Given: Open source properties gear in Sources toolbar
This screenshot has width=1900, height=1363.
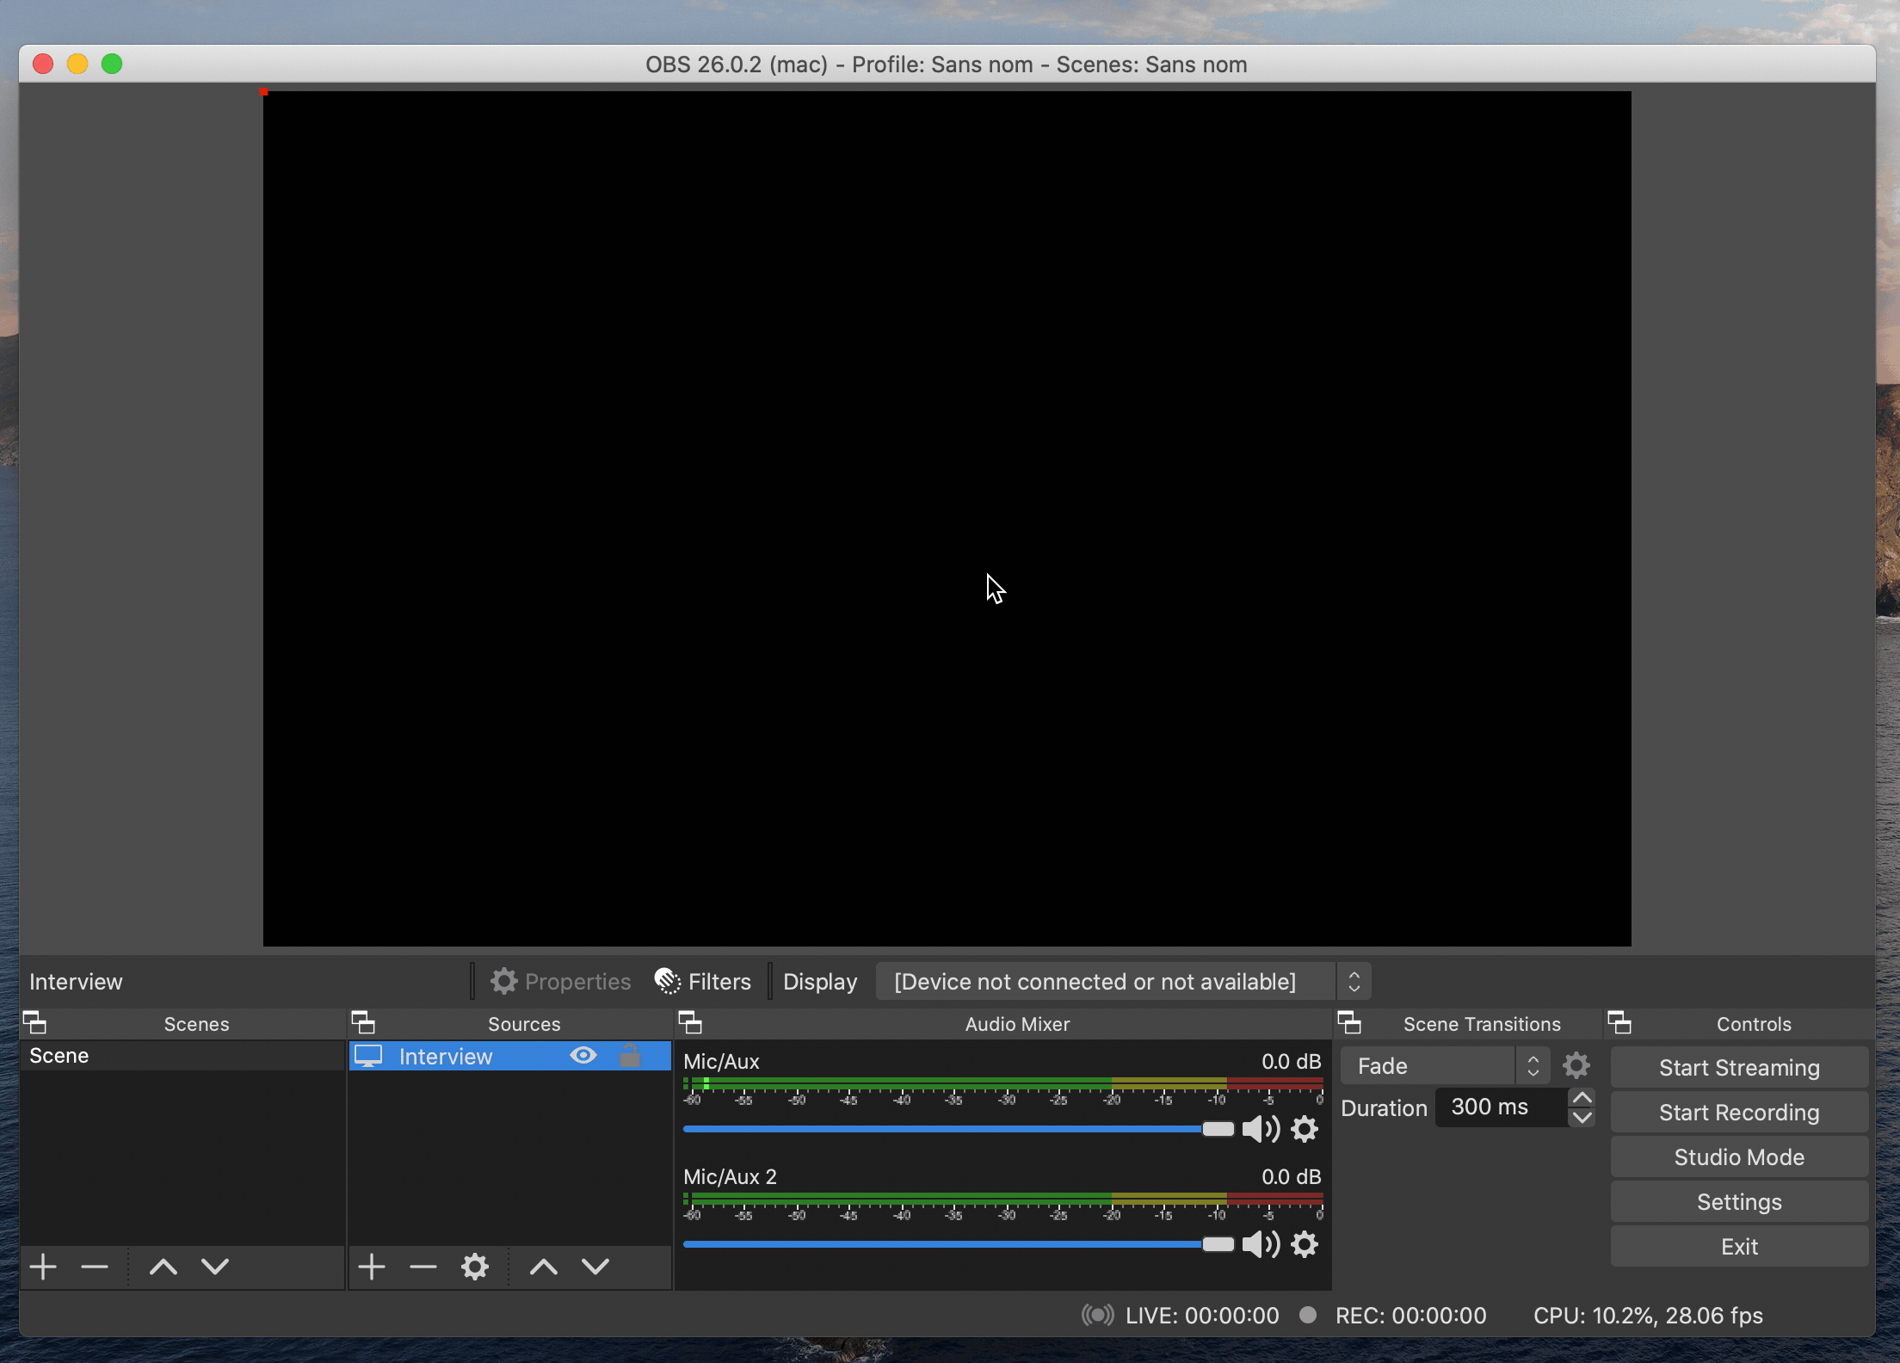Looking at the screenshot, I should (475, 1267).
